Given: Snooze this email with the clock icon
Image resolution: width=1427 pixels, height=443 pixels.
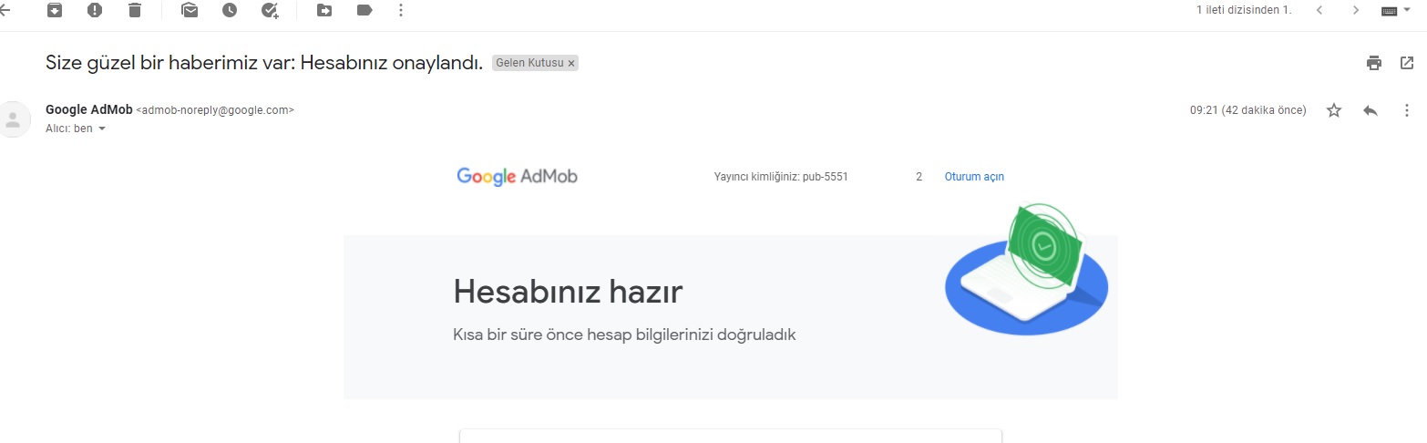Looking at the screenshot, I should (230, 10).
